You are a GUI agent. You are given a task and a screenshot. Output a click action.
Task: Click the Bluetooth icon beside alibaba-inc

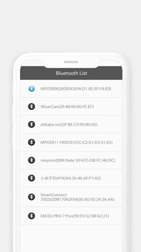pyautogui.click(x=31, y=124)
